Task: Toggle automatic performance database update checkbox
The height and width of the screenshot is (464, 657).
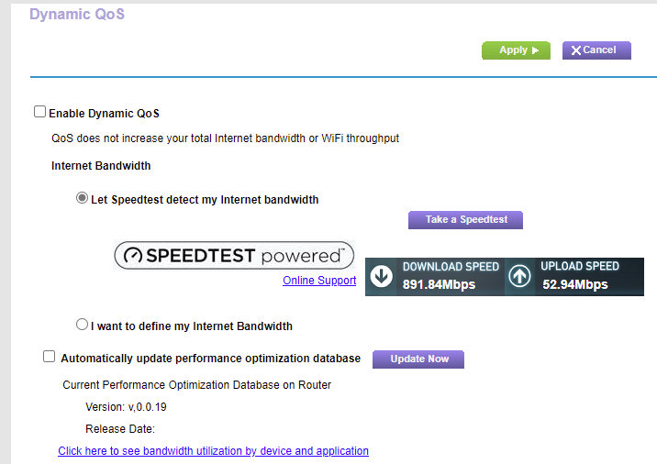Action: pyautogui.click(x=49, y=357)
